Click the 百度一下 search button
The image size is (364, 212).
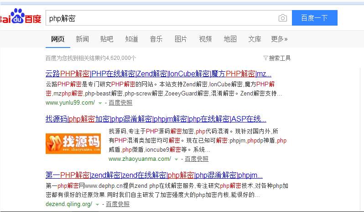pyautogui.click(x=315, y=18)
